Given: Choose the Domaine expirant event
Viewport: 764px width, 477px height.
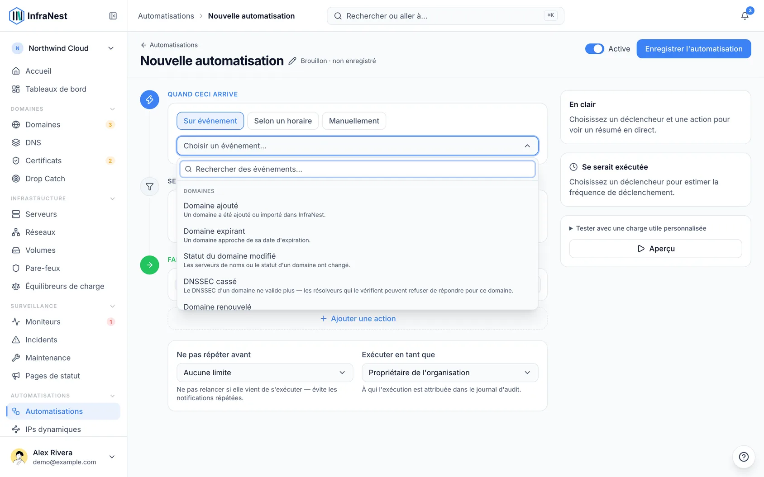Looking at the screenshot, I should 357,235.
